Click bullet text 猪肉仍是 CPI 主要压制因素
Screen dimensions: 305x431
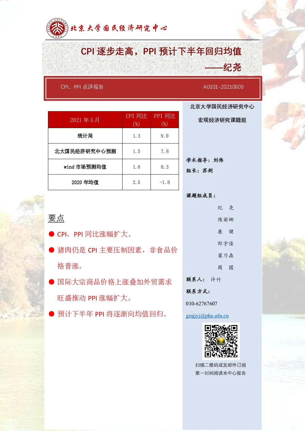pyautogui.click(x=99, y=250)
